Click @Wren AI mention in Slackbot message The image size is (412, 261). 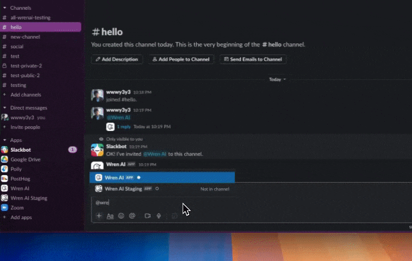tap(154, 154)
